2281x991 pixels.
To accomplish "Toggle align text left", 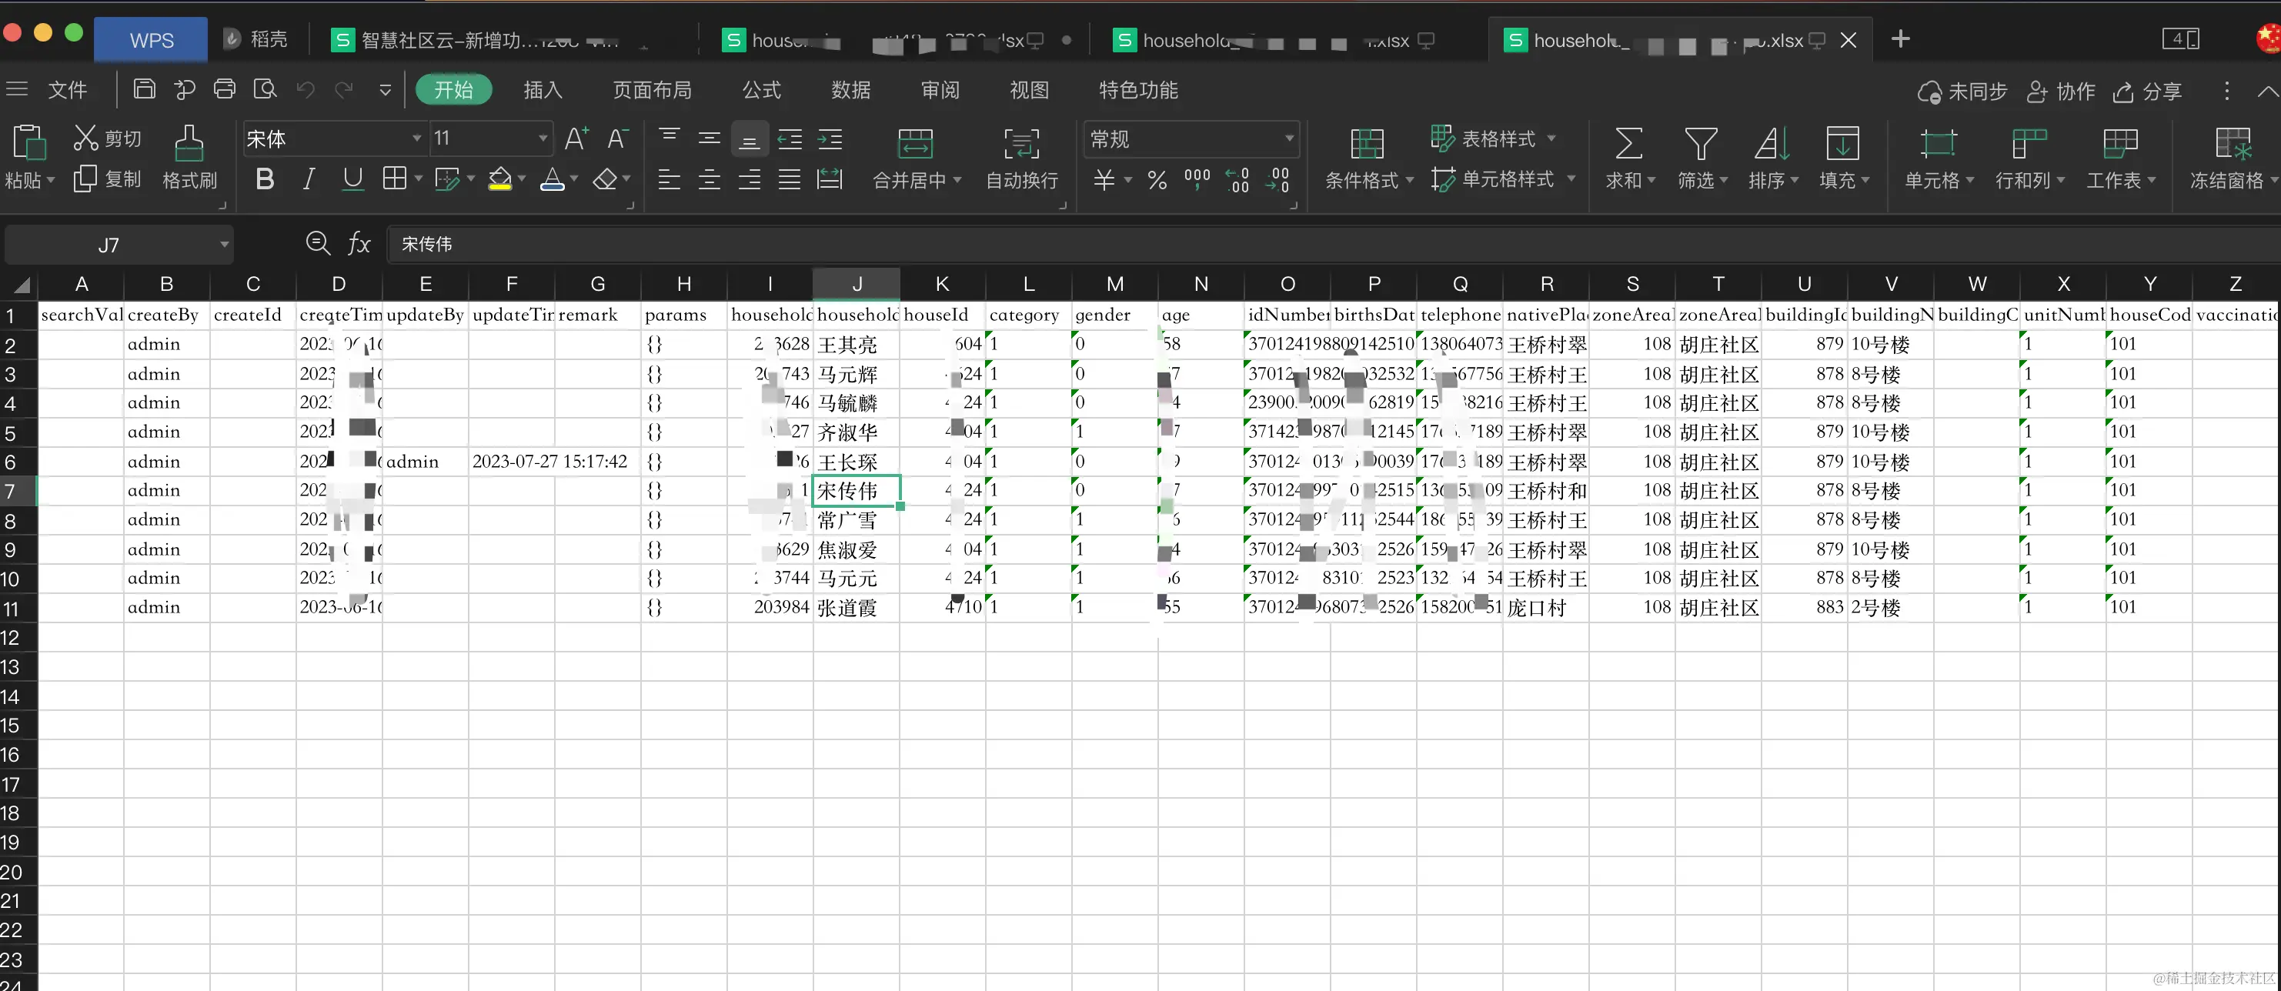I will point(670,180).
